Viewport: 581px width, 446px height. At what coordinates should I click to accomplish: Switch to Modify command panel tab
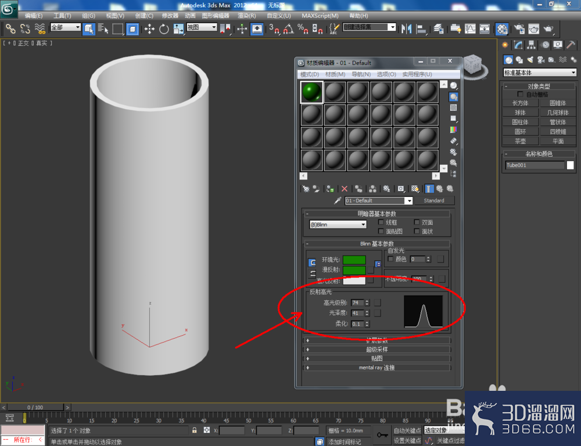coord(518,45)
